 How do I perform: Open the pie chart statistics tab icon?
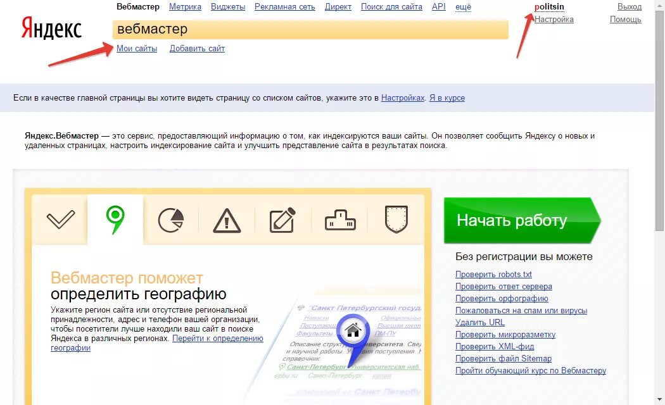(171, 220)
